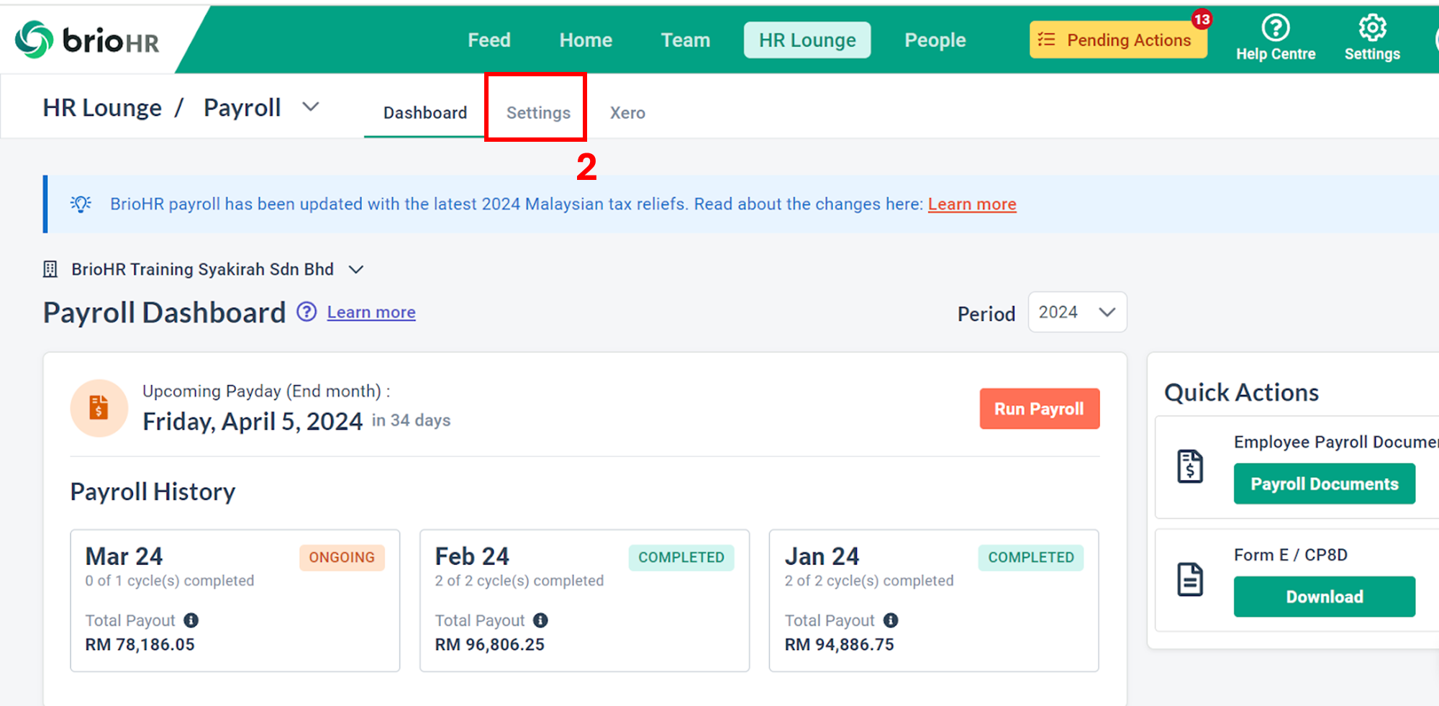This screenshot has height=706, width=1439.
Task: Switch to the payroll Settings tab
Action: click(538, 113)
